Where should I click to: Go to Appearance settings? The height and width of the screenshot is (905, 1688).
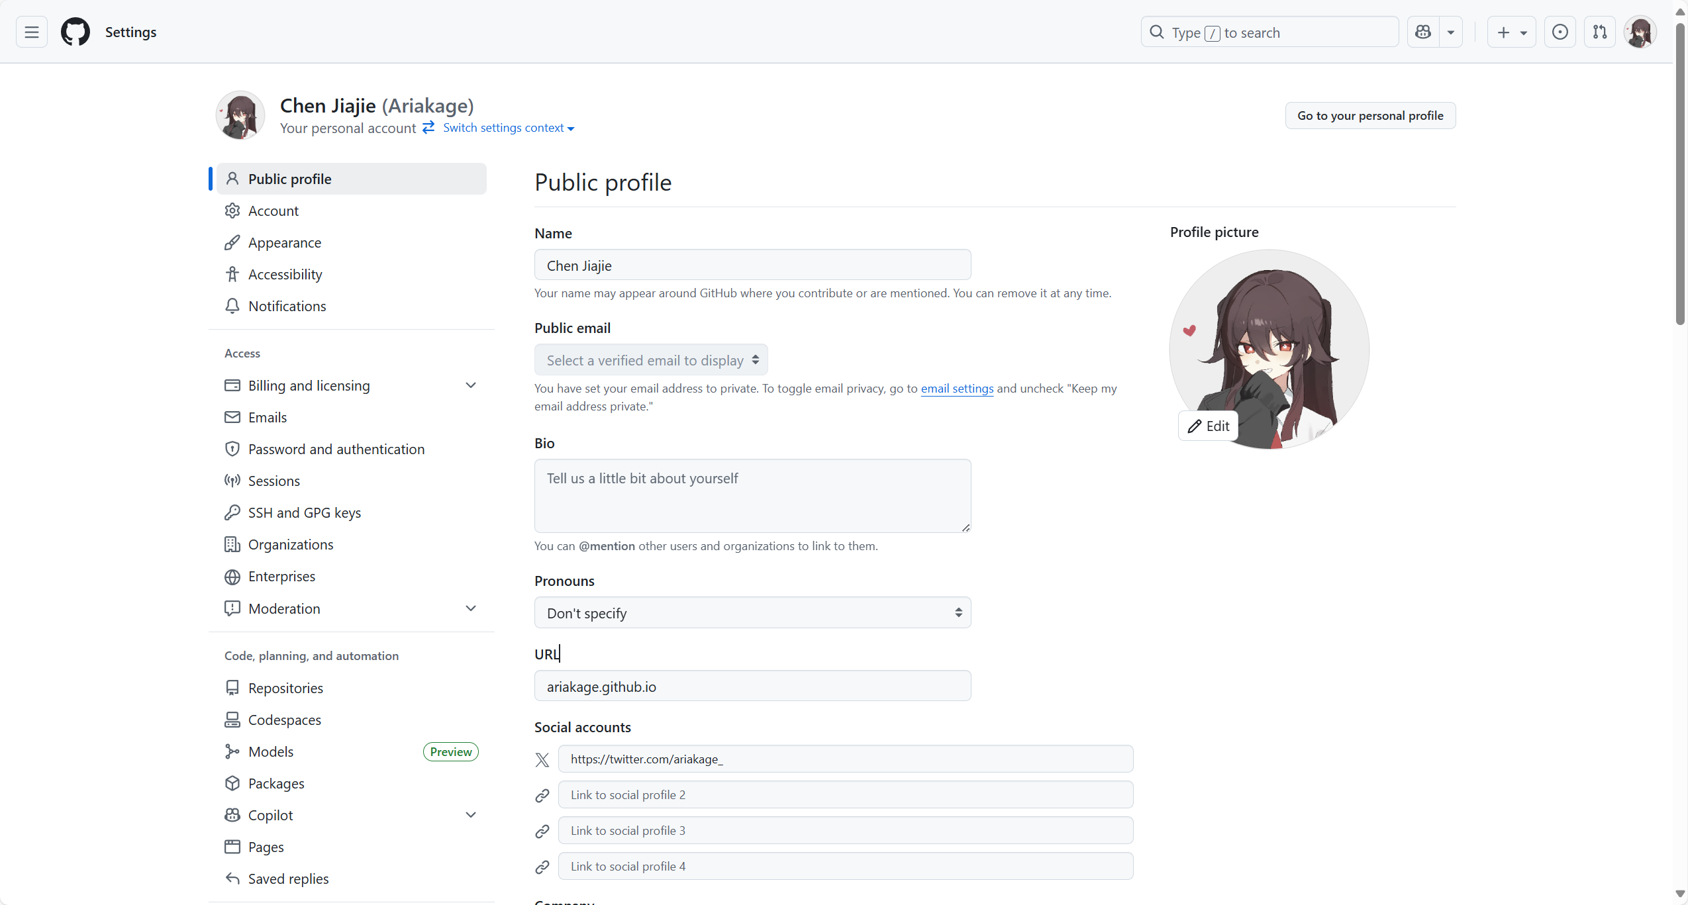click(285, 243)
